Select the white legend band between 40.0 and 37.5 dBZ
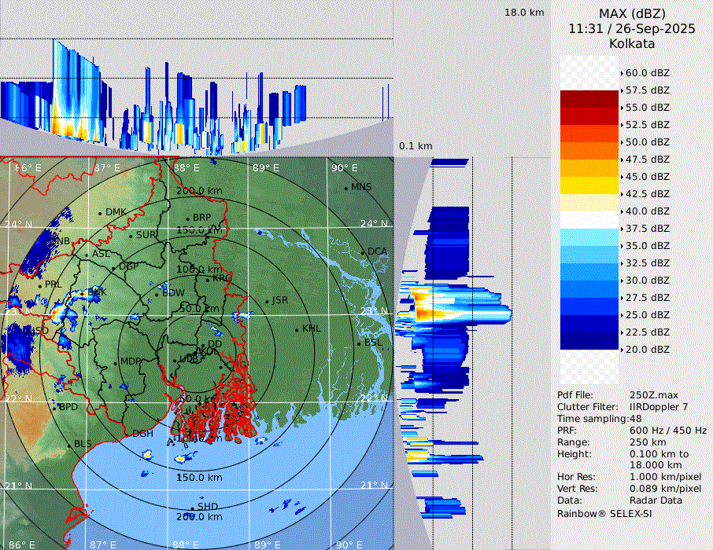713x550 pixels. tap(589, 220)
